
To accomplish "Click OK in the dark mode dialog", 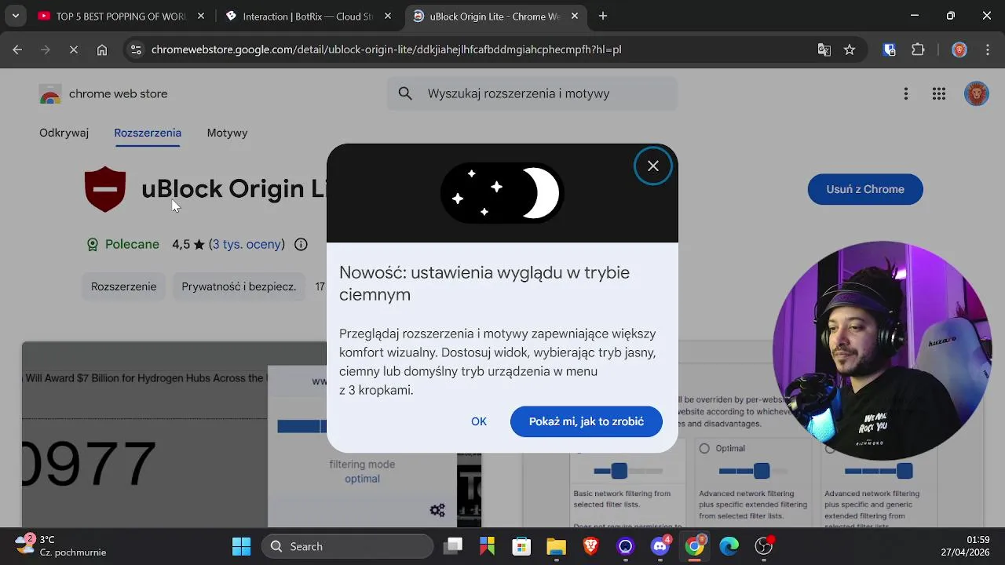I will 479,421.
